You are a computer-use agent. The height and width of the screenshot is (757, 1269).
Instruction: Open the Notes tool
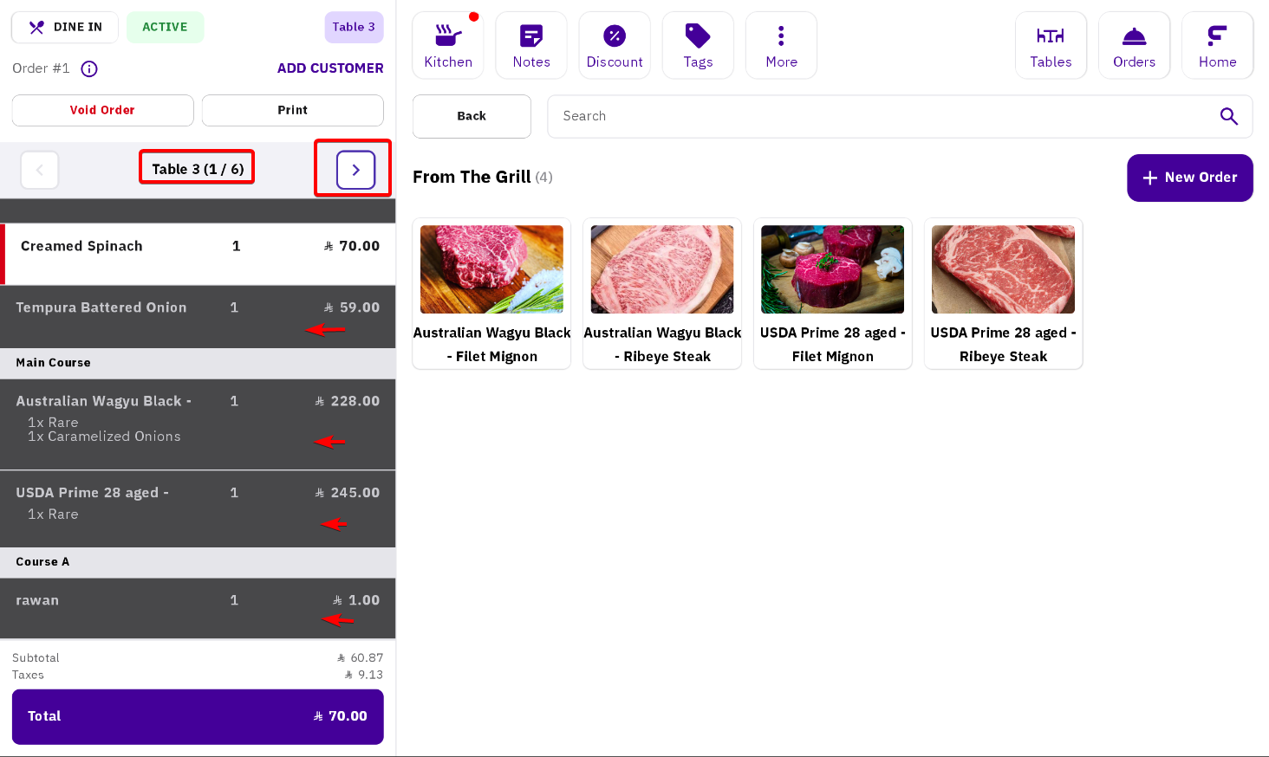[531, 45]
